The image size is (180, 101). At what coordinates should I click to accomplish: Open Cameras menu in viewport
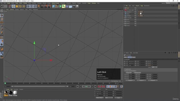pyautogui.click(x=12, y=10)
